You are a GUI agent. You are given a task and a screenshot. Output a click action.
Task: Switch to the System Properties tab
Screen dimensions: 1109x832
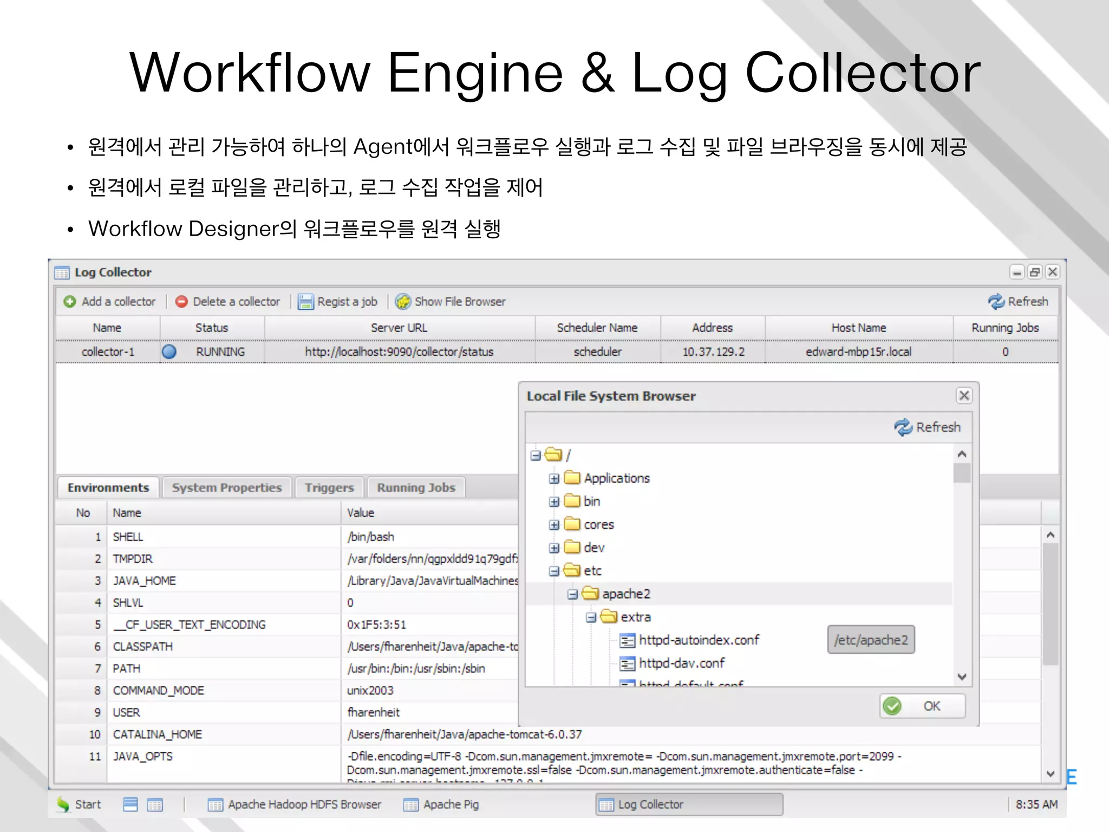227,487
